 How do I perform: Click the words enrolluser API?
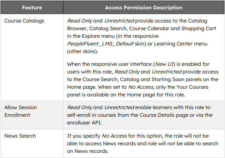84,123
